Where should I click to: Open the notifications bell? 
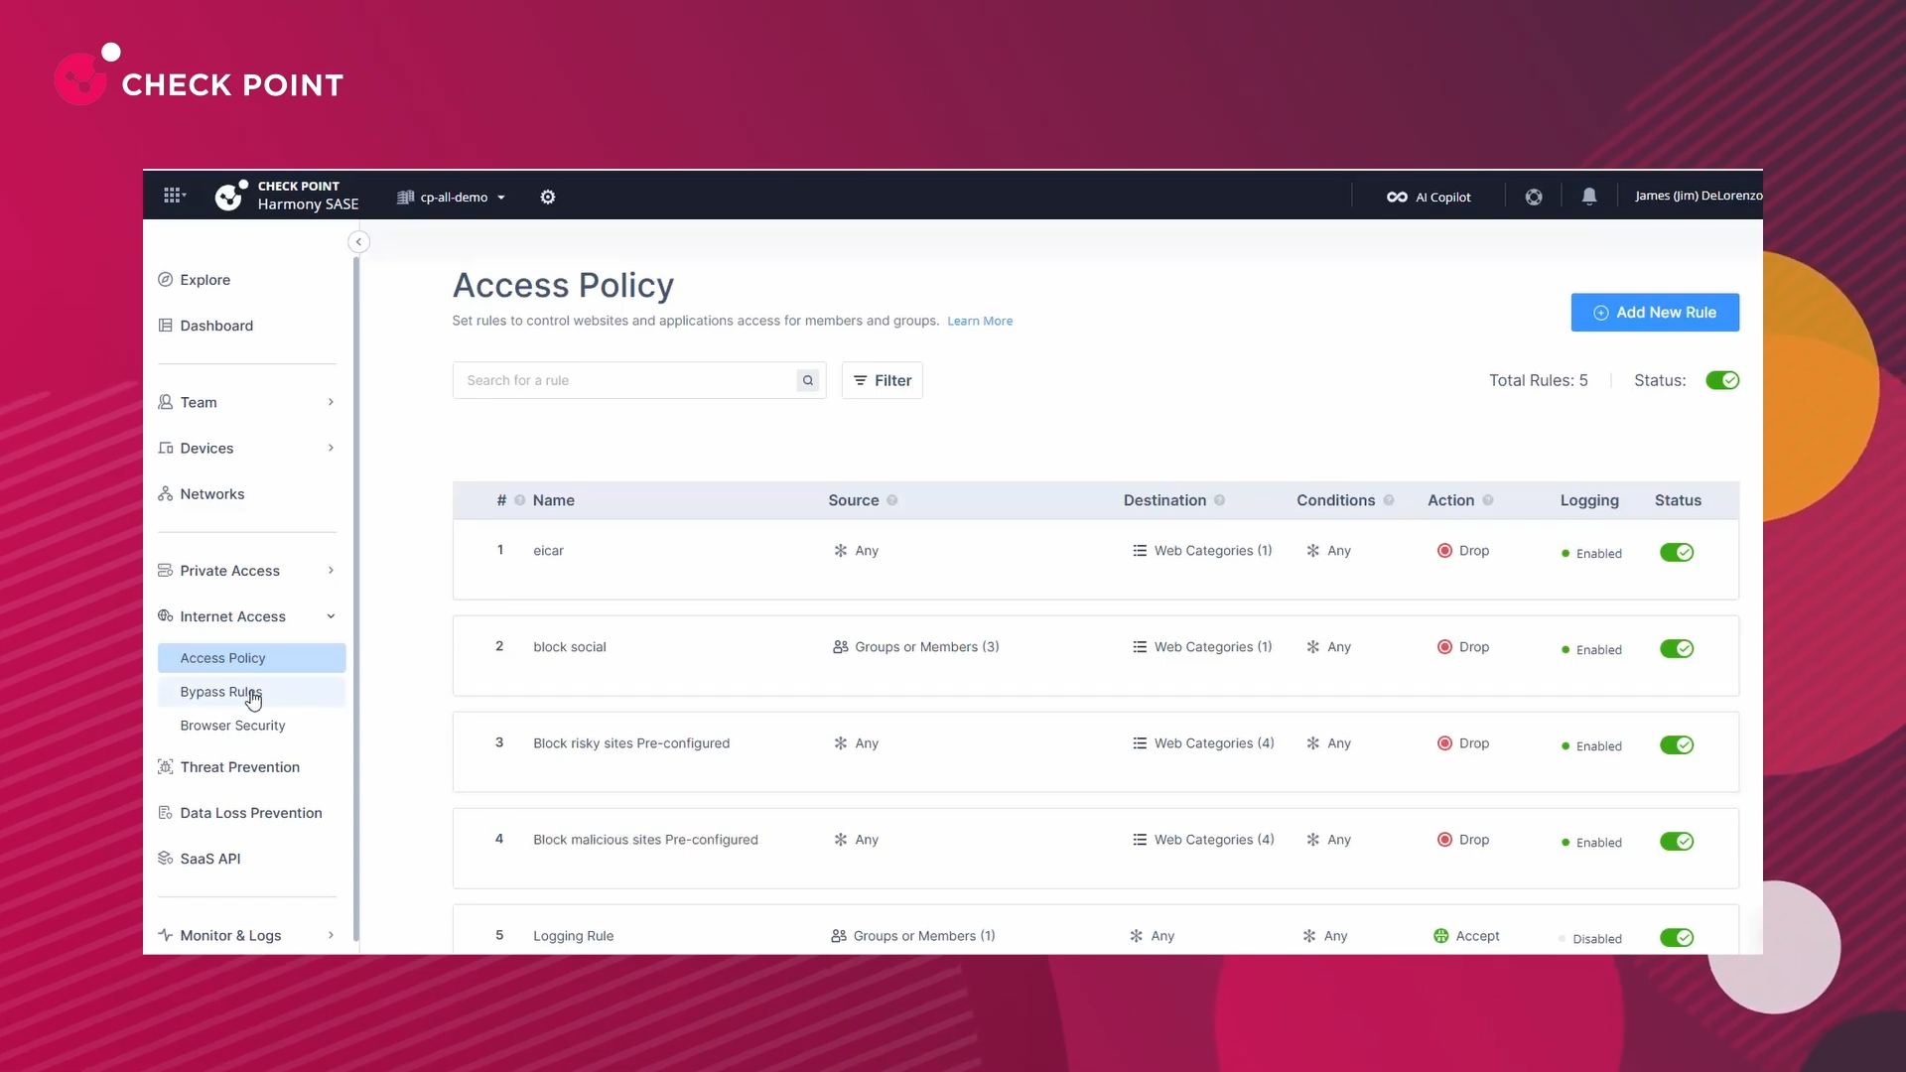click(1589, 197)
